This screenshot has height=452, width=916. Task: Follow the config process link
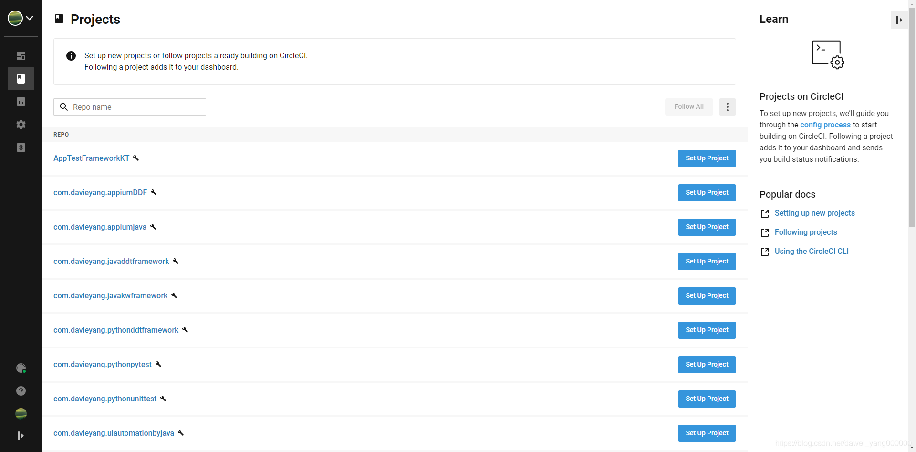[825, 125]
